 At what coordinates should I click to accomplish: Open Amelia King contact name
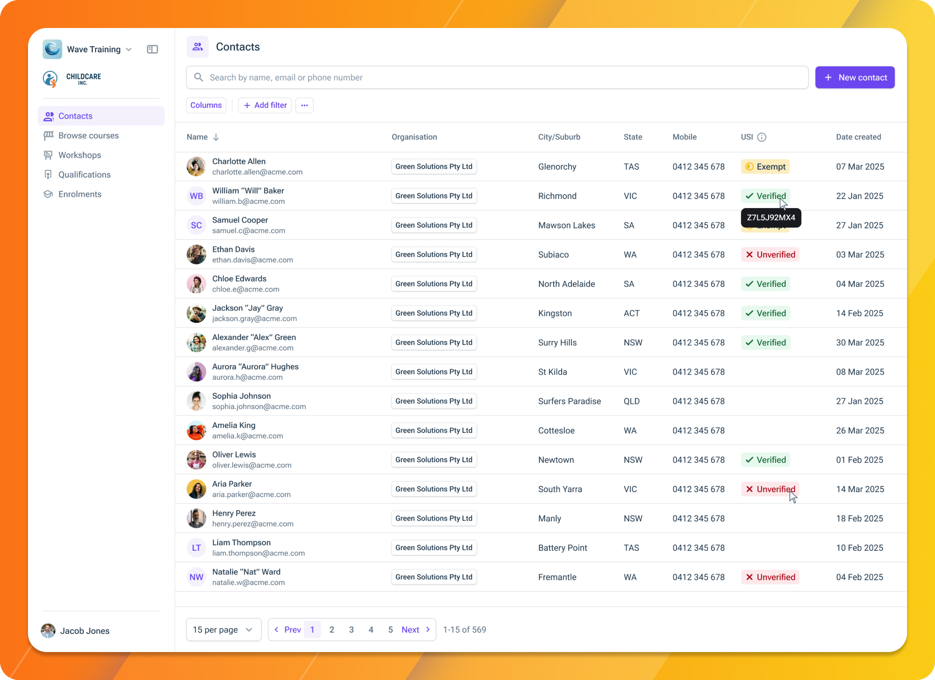(x=234, y=425)
